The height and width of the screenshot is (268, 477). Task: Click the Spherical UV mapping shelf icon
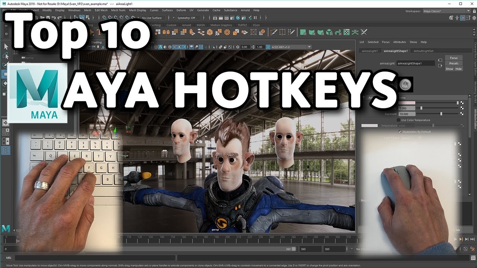321,32
